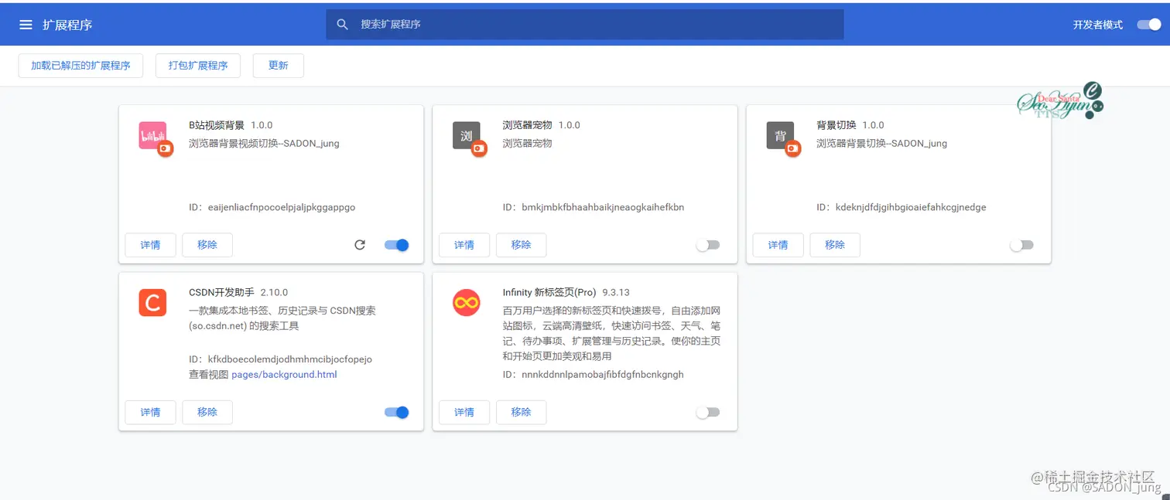The height and width of the screenshot is (500, 1170).
Task: Enable the 背景切换 extension toggle
Action: click(1021, 245)
